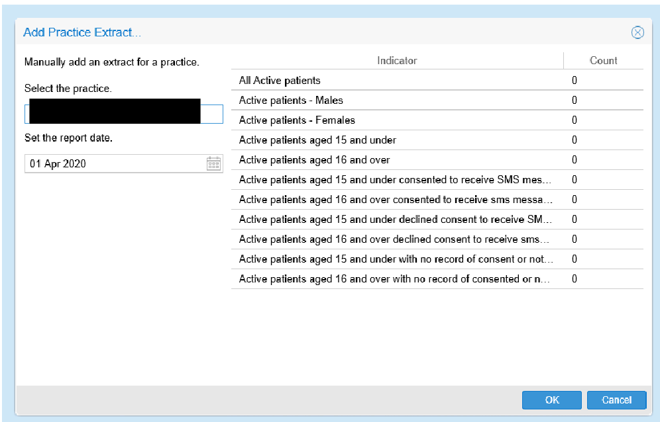Select aged 15 and under consented SMS row
This screenshot has height=422, width=660.
tap(396, 180)
